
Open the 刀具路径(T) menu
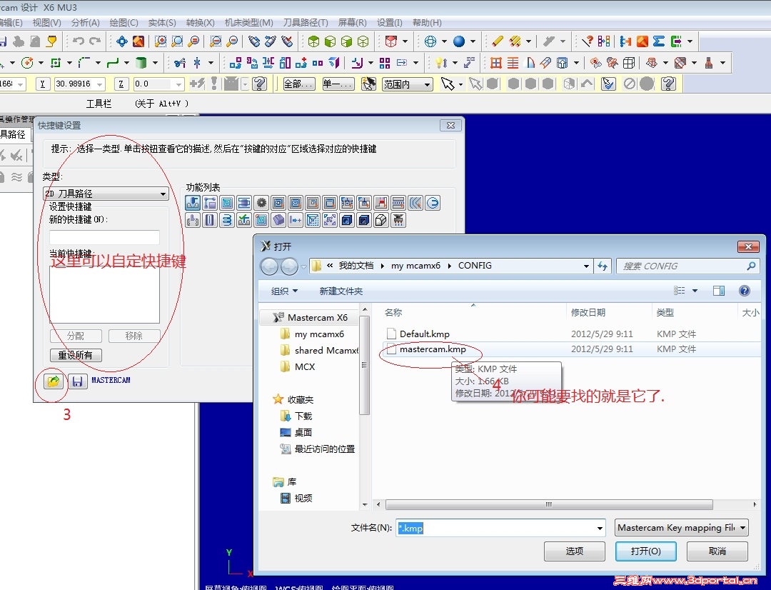[306, 23]
